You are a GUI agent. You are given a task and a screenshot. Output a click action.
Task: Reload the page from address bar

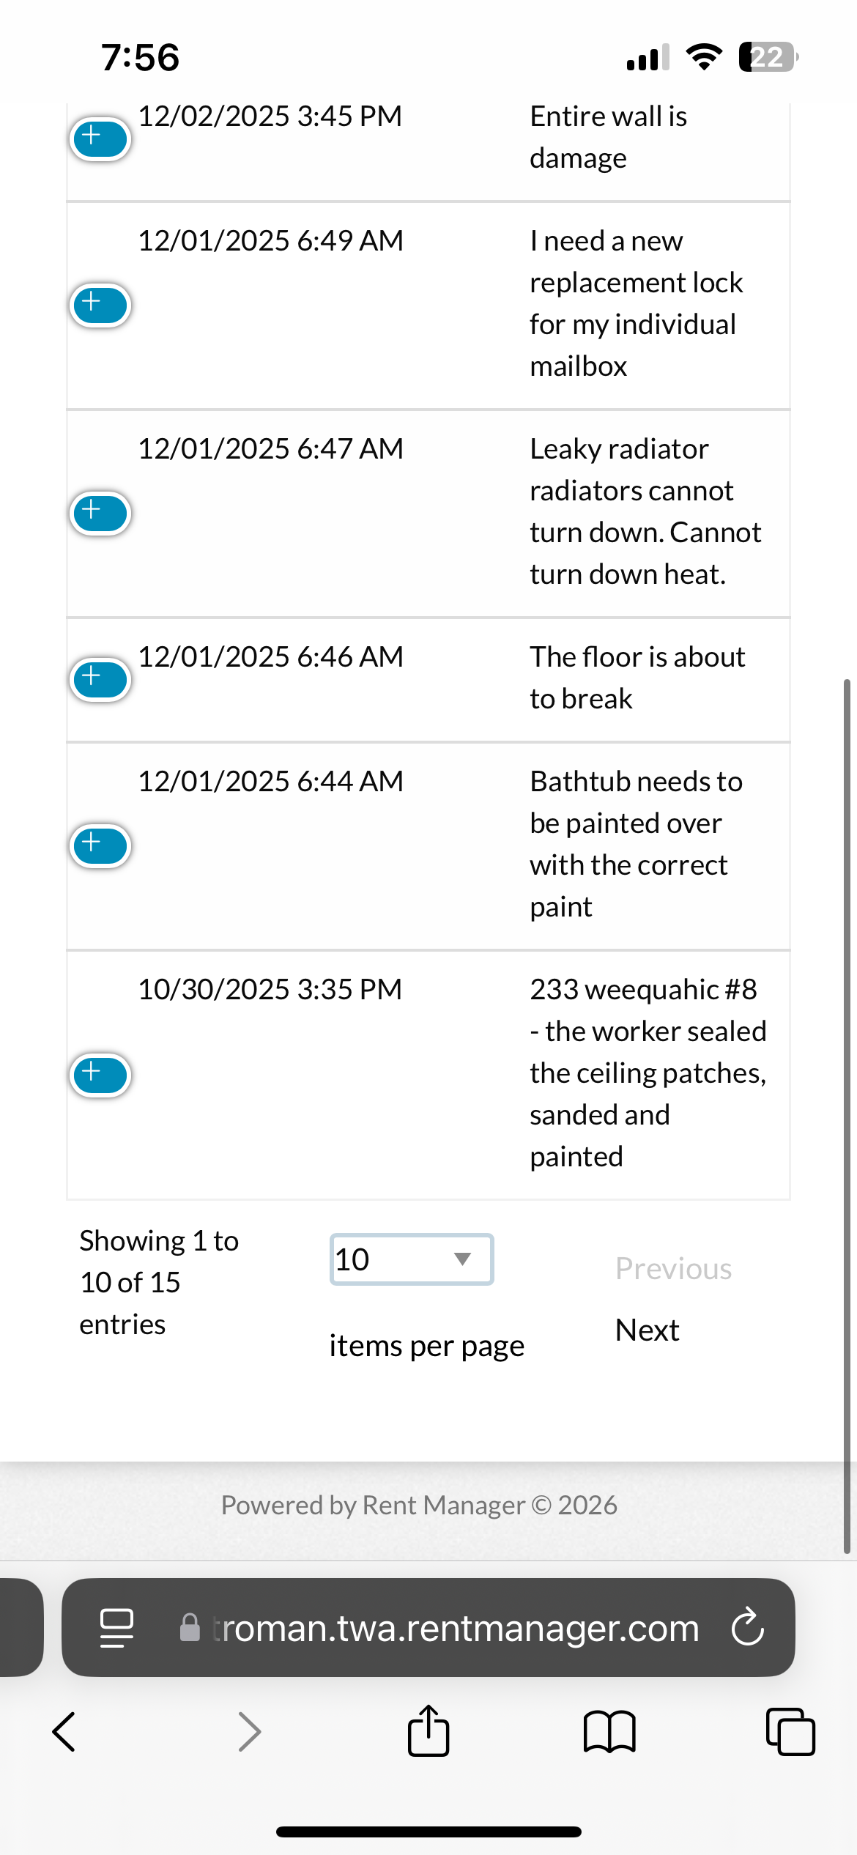coord(748,1627)
